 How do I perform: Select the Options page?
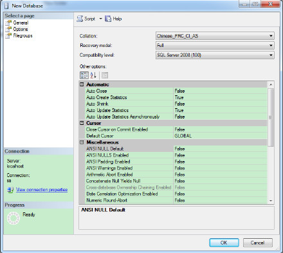pos(21,29)
